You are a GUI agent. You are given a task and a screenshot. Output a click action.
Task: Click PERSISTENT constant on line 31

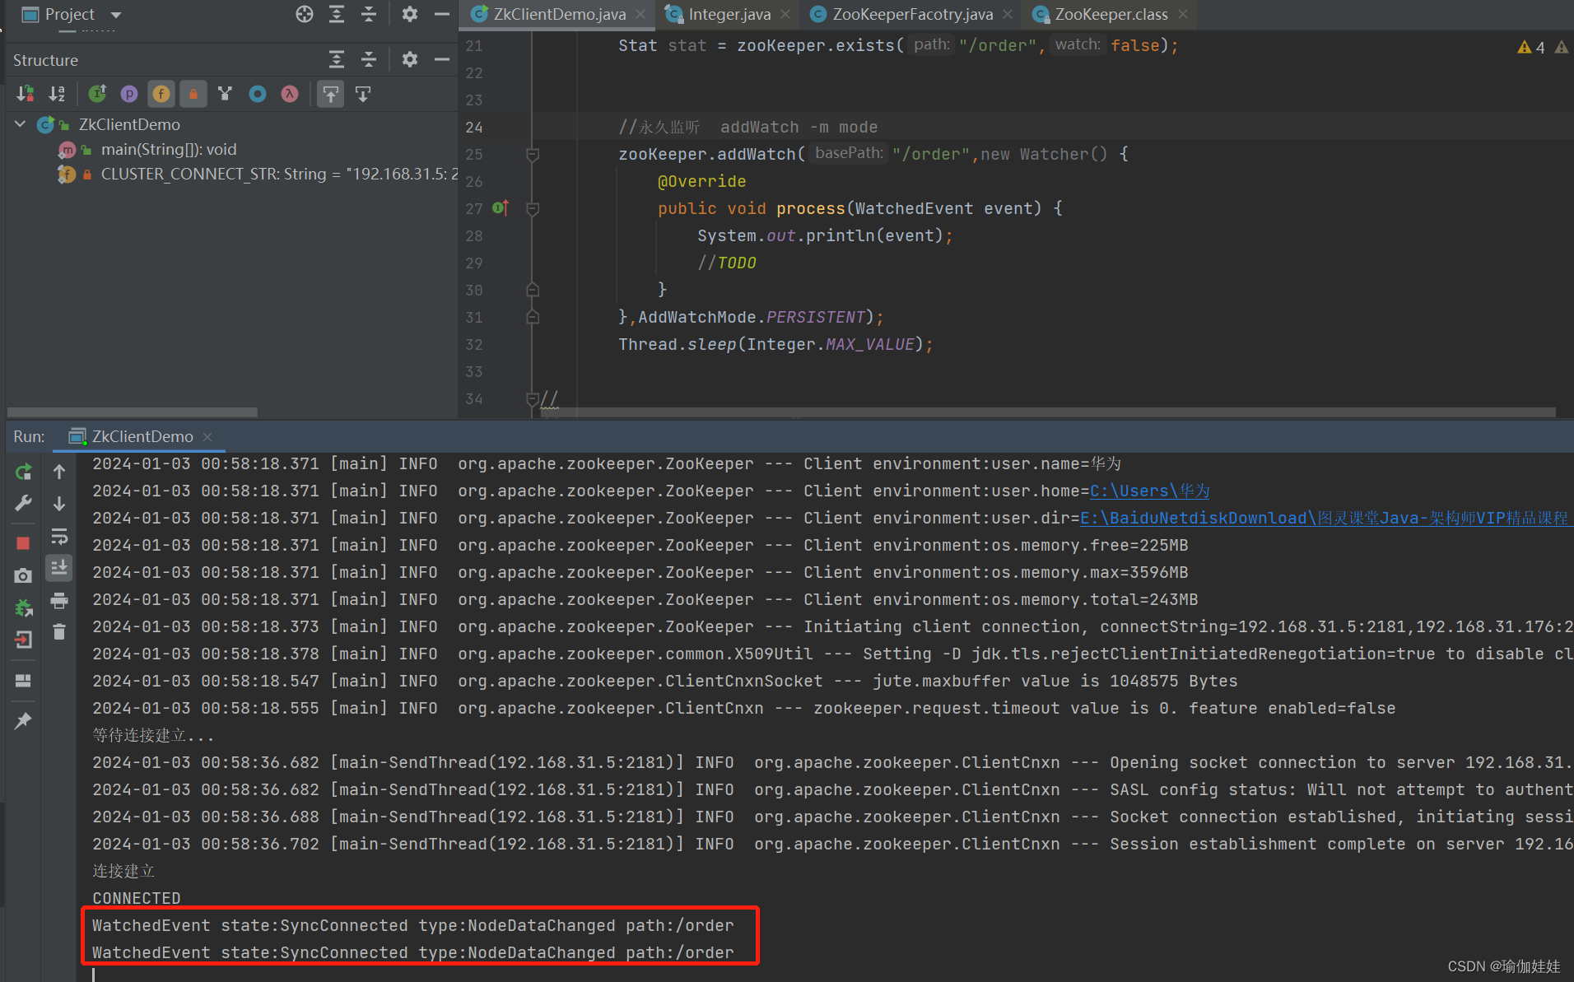[815, 317]
